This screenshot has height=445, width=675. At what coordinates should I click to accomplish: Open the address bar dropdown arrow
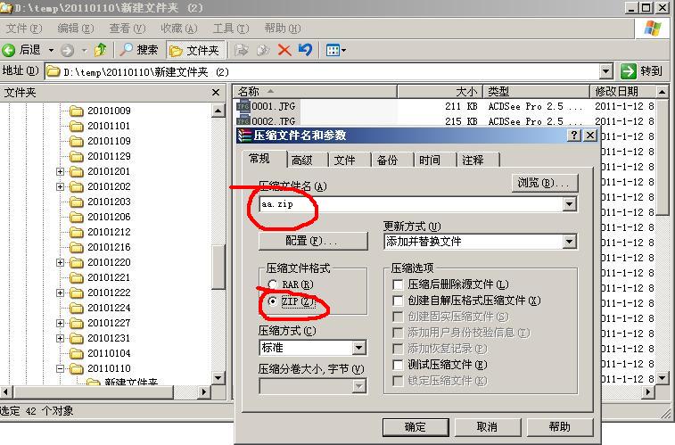pyautogui.click(x=605, y=71)
